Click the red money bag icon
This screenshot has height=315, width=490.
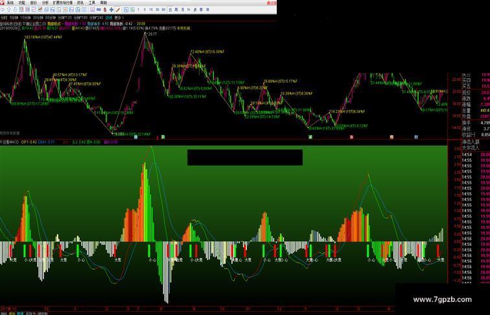pos(105,10)
